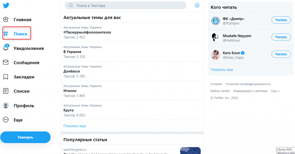
Task: Click the Home-WiFi network tooltip
Action: [x=285, y=151]
